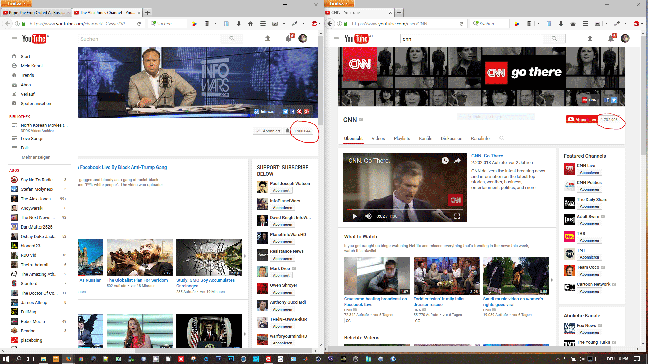Screen dimensions: 648x364
Task: Click the upload icon on Alex Jones page
Action: point(267,38)
